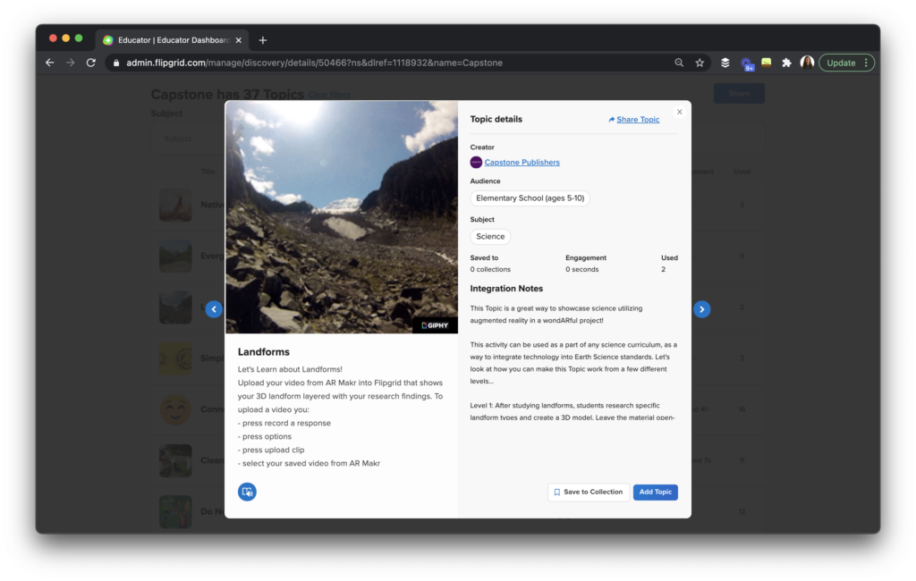Toggle audio on the Landforms video preview
The width and height of the screenshot is (916, 581).
247,492
